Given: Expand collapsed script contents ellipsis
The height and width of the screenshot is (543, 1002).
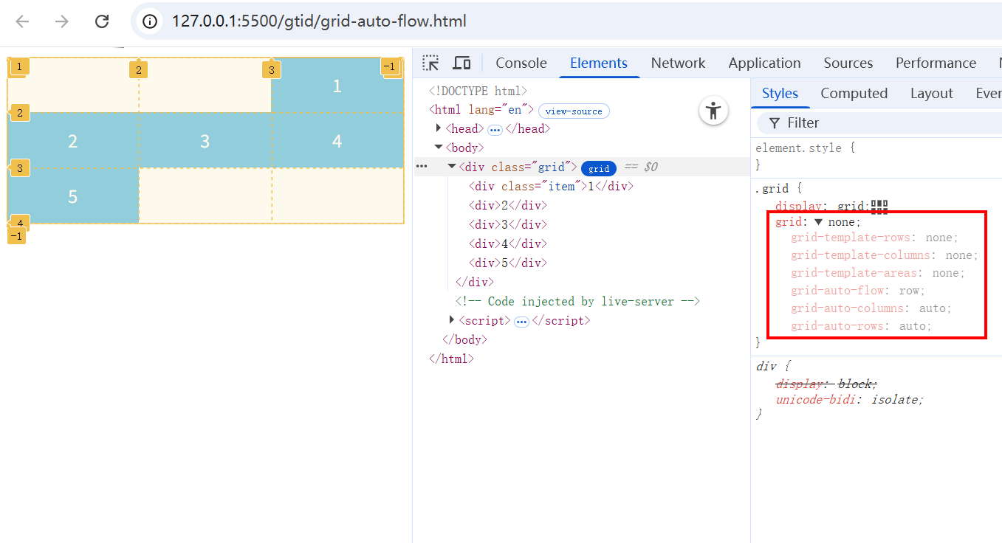Looking at the screenshot, I should (521, 321).
